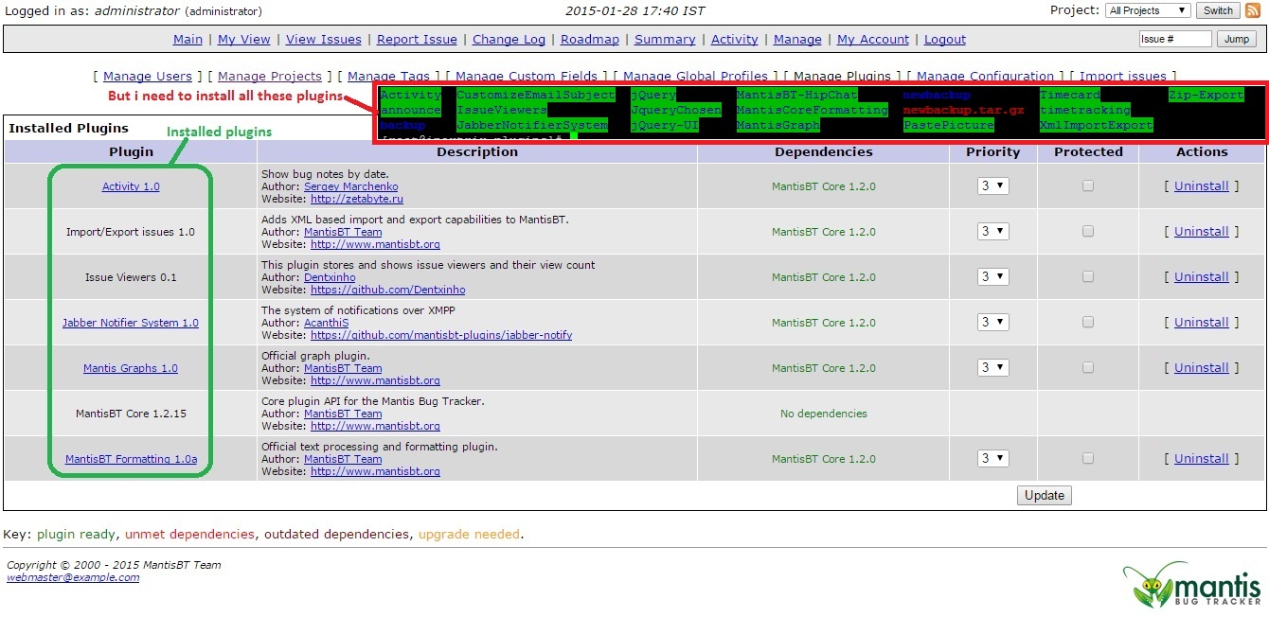The height and width of the screenshot is (617, 1269).
Task: Open the webmaster@example.com email link
Action: pyautogui.click(x=73, y=577)
